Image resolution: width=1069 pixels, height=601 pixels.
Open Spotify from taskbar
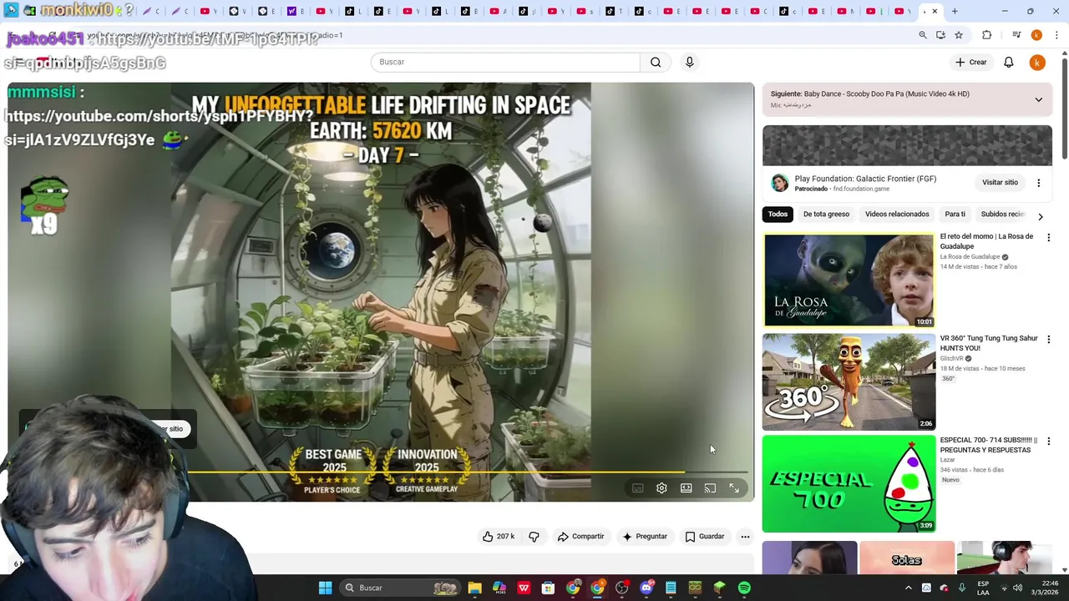(744, 588)
